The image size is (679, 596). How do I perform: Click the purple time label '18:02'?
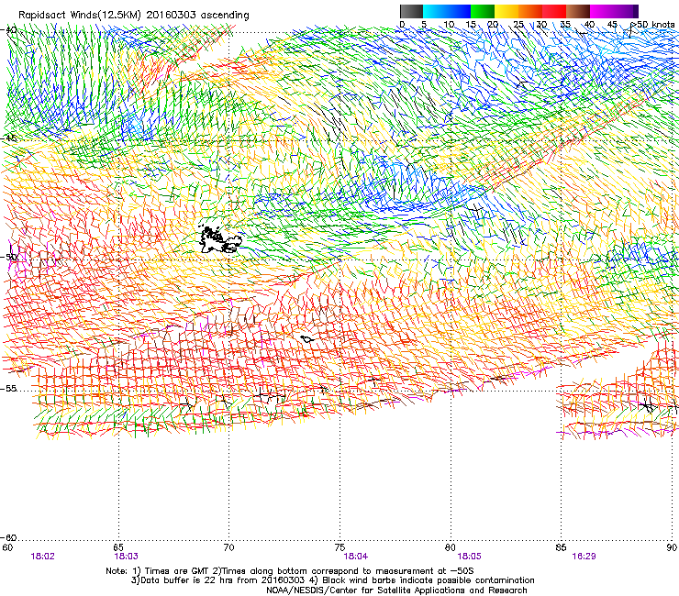point(42,557)
